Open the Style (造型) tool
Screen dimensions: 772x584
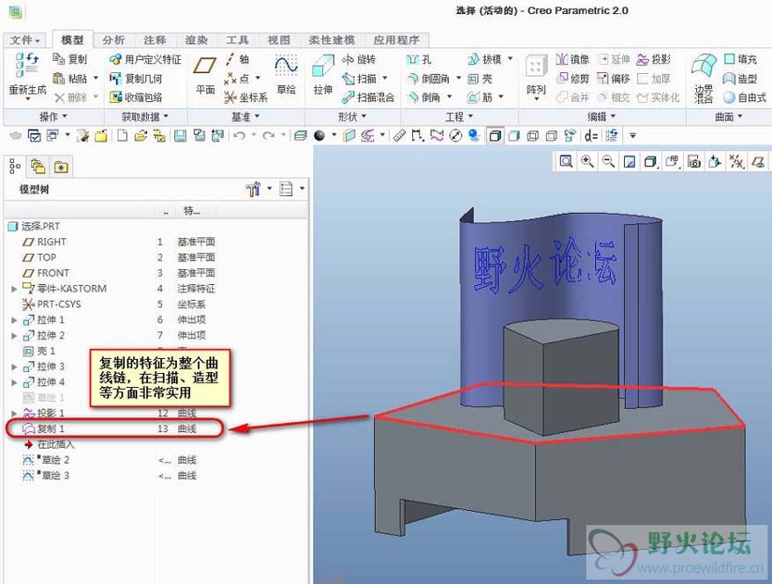(740, 78)
